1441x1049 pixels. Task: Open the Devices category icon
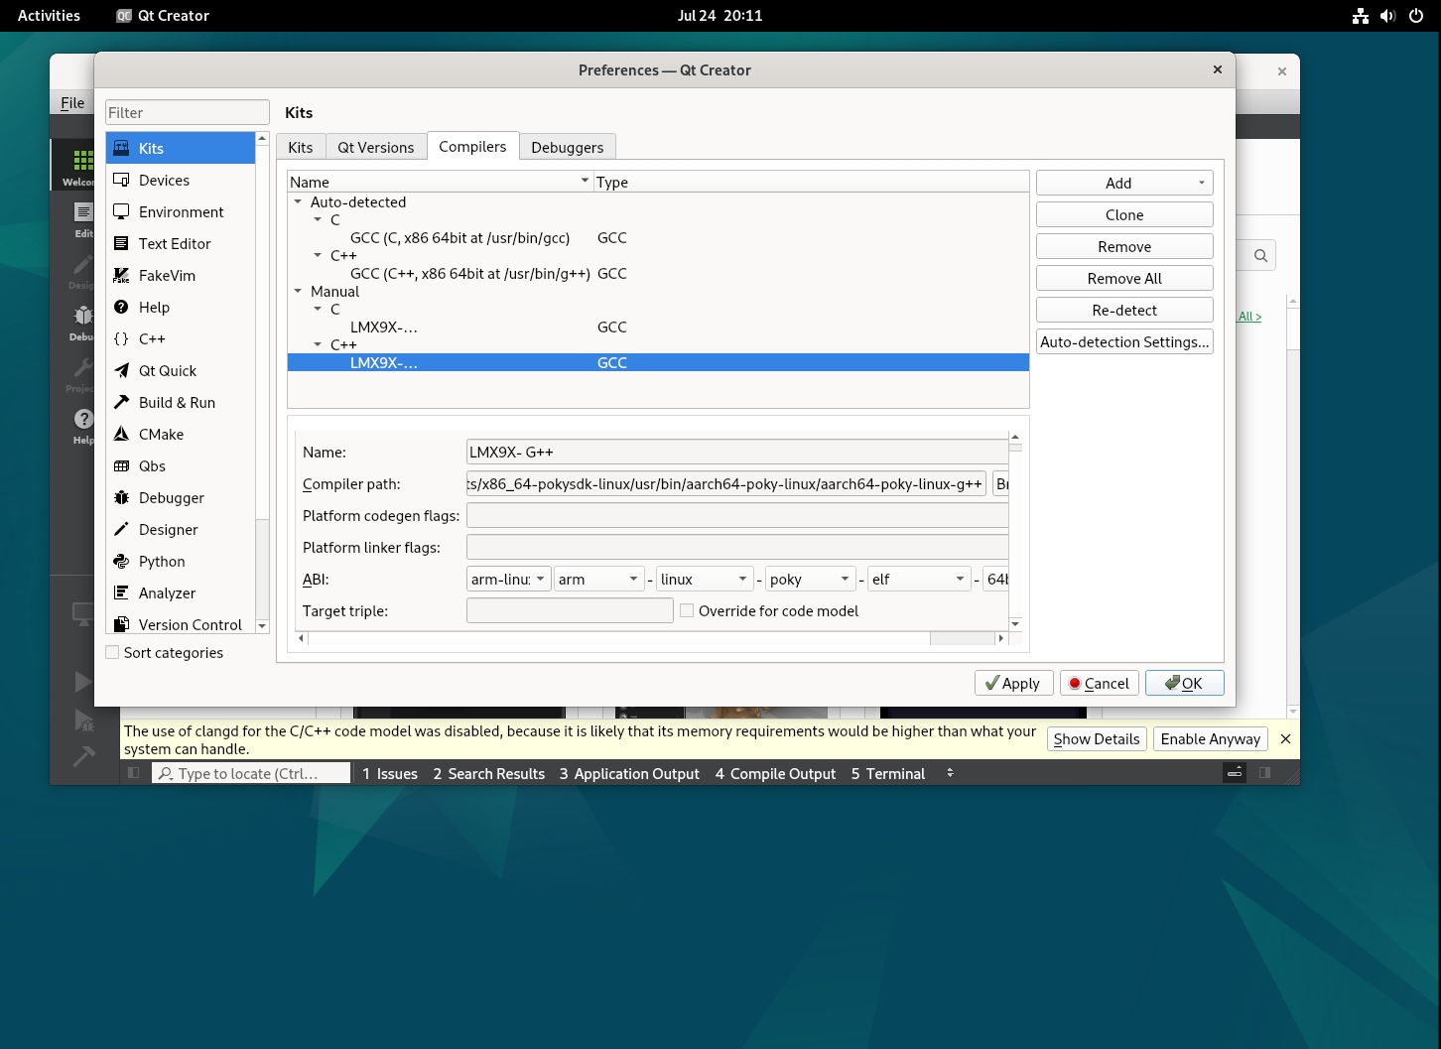point(121,180)
